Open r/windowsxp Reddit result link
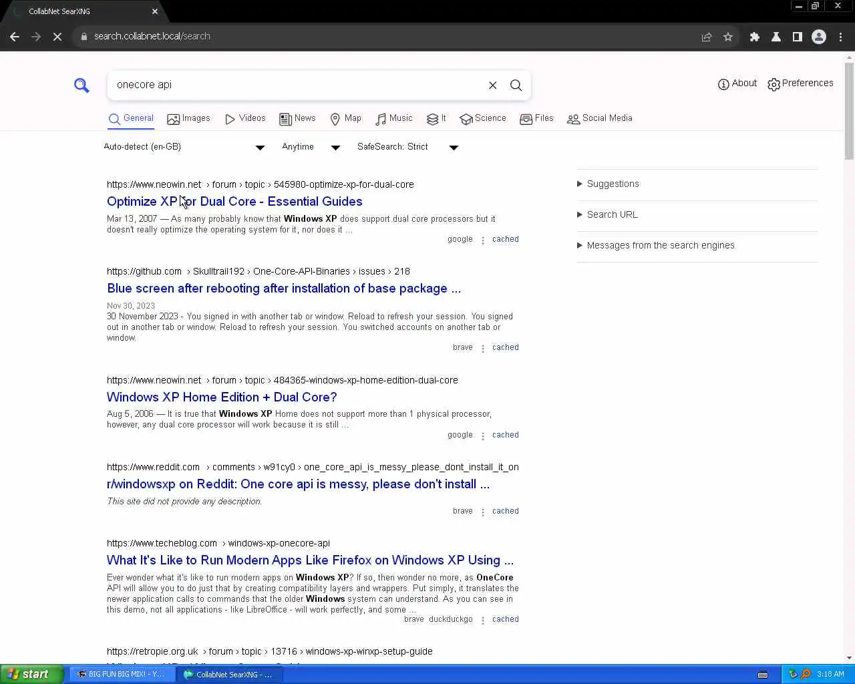The width and height of the screenshot is (855, 684). coord(298,484)
